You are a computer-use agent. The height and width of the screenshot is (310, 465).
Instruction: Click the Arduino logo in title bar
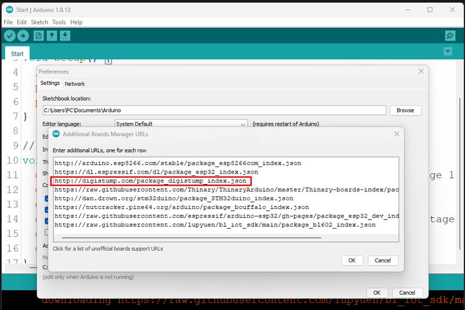click(x=9, y=9)
